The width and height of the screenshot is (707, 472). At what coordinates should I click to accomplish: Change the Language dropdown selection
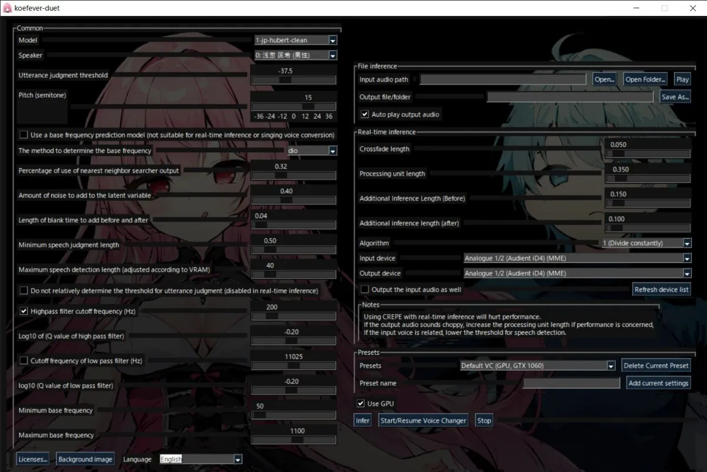237,460
